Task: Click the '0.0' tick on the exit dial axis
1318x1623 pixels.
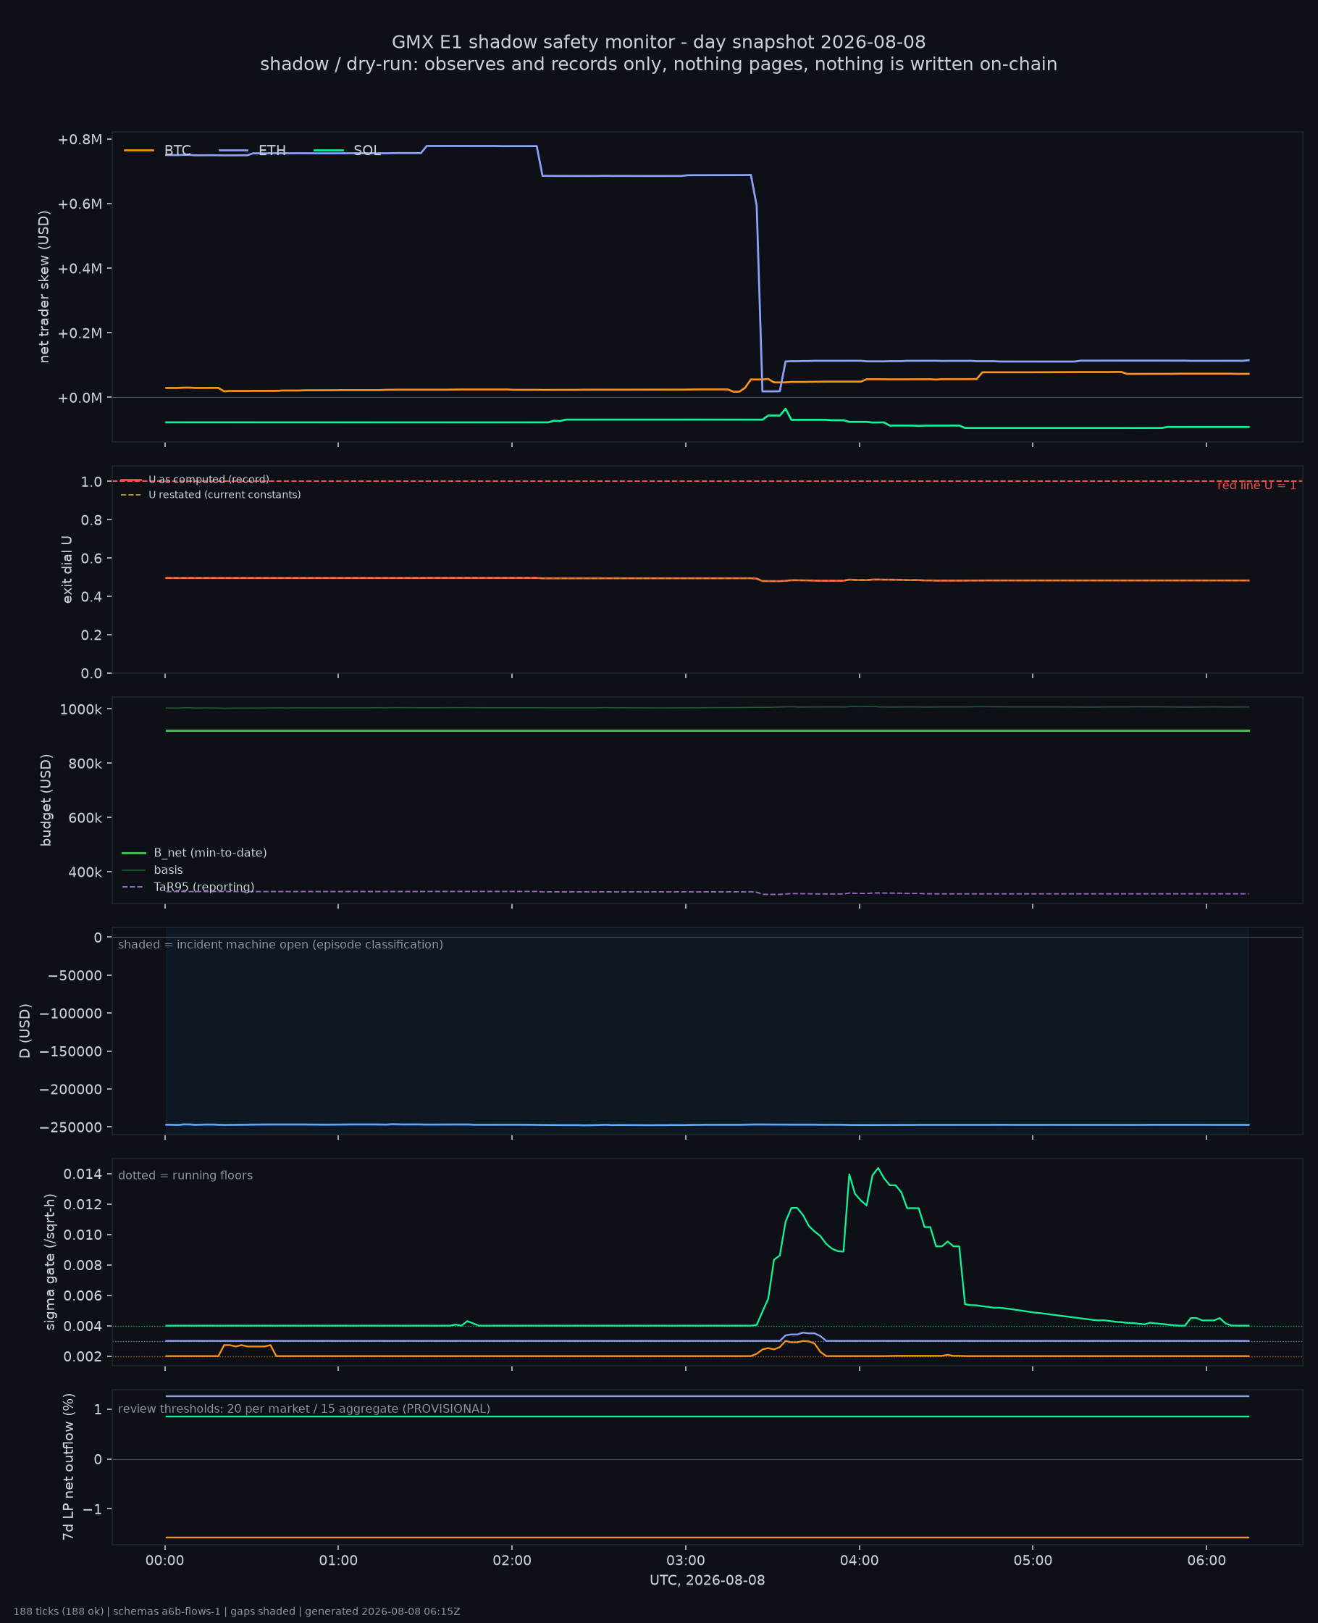Action: pos(92,674)
